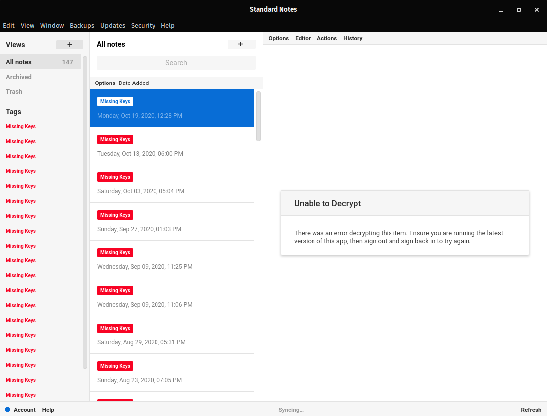Viewport: 547px width, 416px height.
Task: Open the Updates menu
Action: (x=113, y=25)
